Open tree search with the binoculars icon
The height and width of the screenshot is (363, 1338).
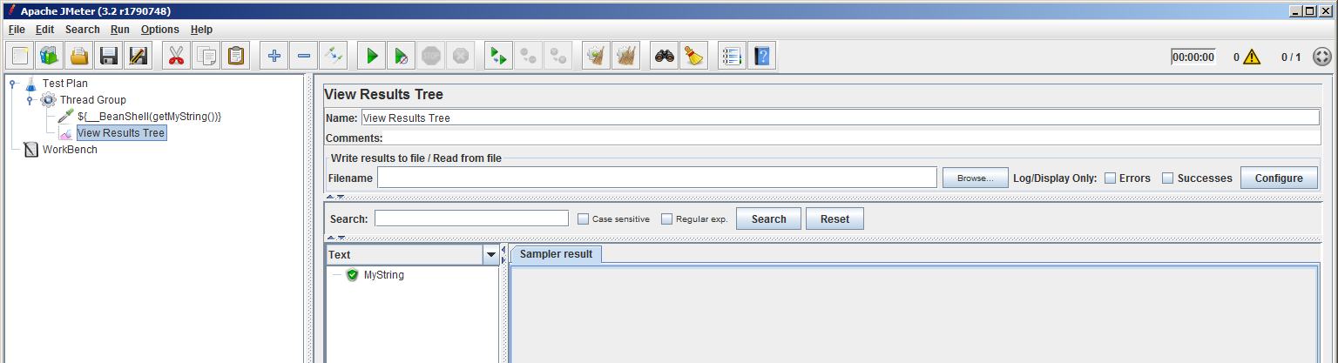pyautogui.click(x=665, y=57)
